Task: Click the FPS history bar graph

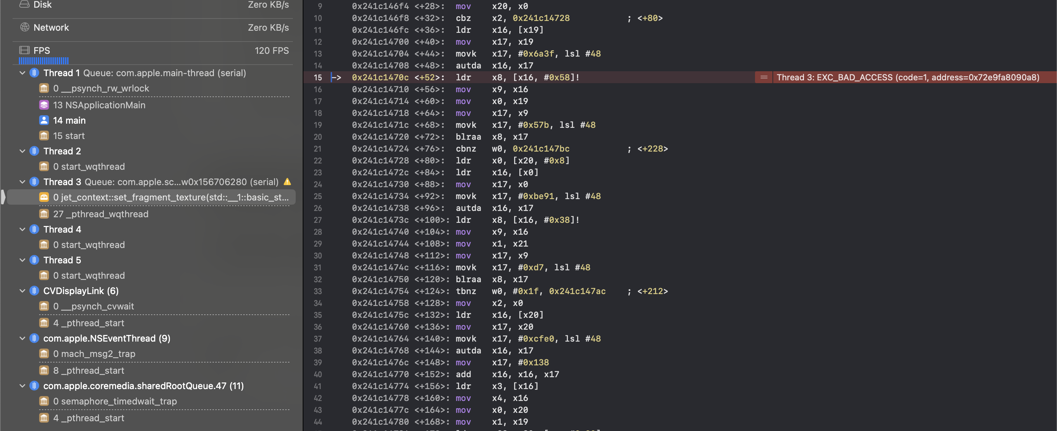Action: [x=43, y=61]
